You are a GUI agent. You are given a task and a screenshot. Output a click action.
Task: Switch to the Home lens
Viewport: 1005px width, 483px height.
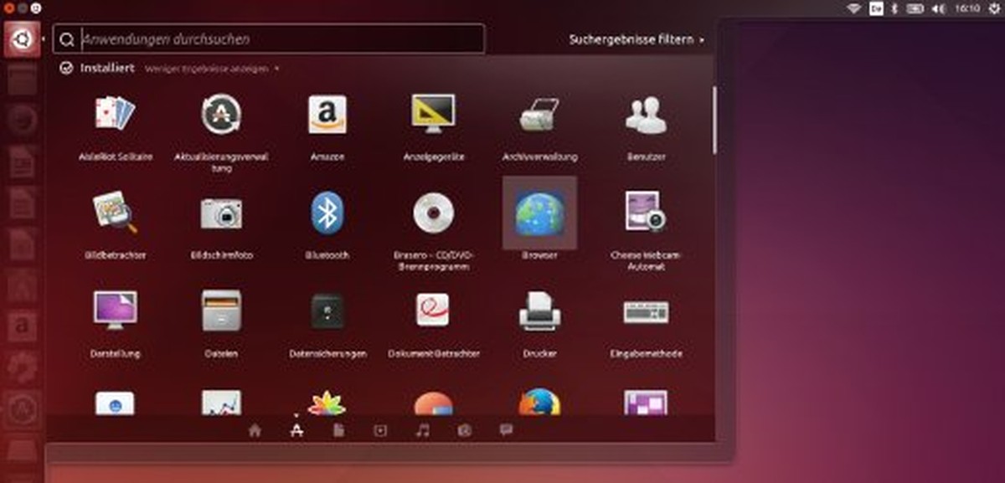(255, 430)
